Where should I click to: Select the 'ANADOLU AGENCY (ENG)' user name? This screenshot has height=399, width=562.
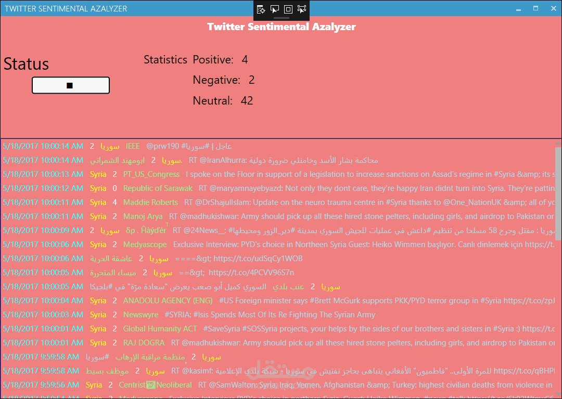168,301
